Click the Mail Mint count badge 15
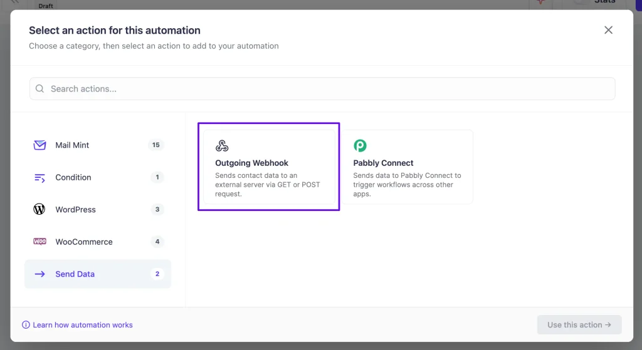Screen dimensions: 642x350 (x=156, y=145)
